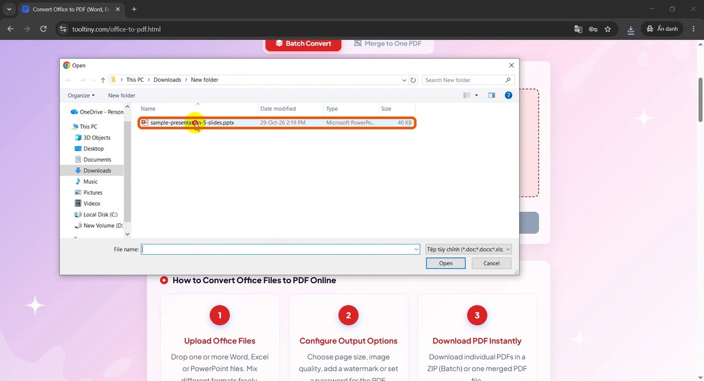
Task: Open Chrome downloads icon
Action: [x=631, y=29]
